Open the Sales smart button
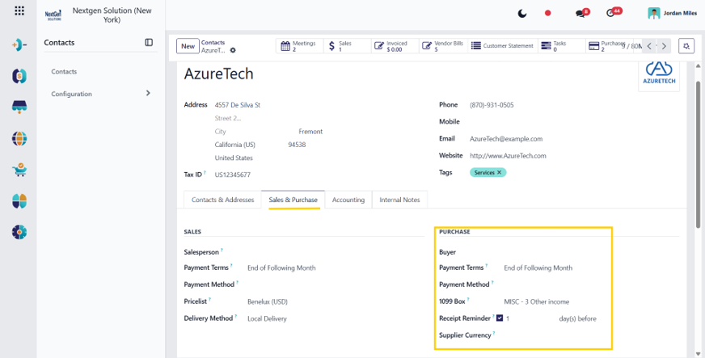Image resolution: width=705 pixels, height=358 pixels. pos(347,46)
